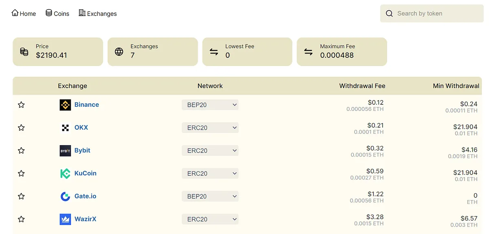
Task: Focus the Search by token field
Action: point(436,13)
